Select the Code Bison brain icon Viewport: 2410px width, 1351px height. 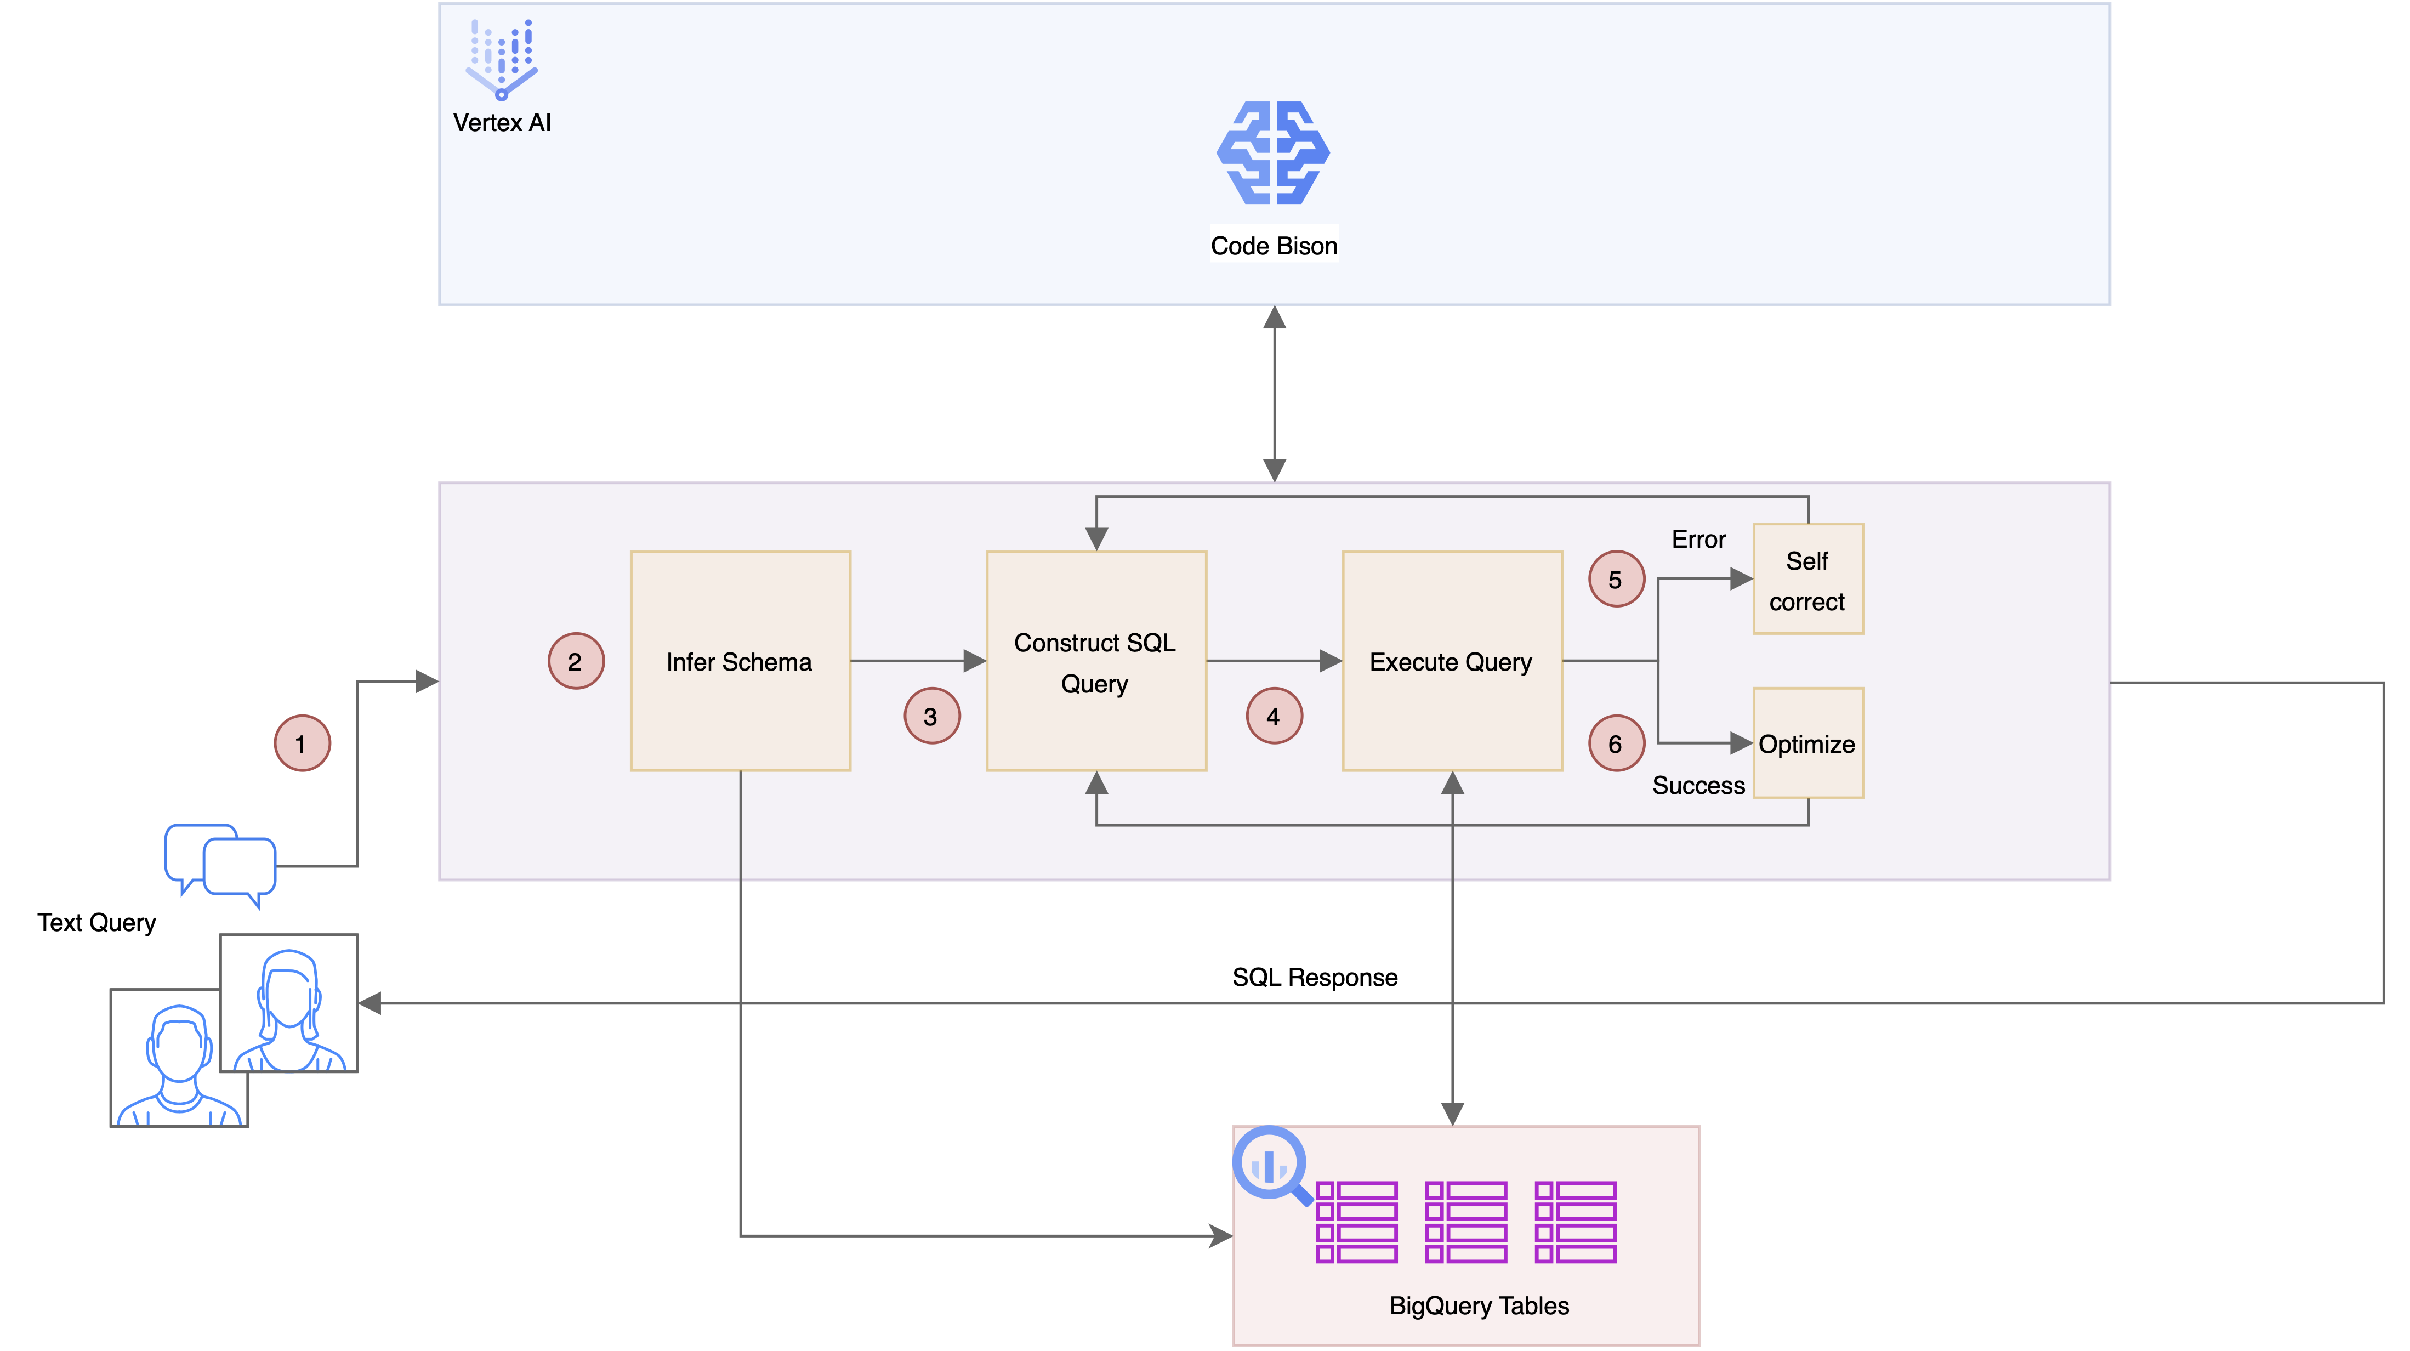tap(1272, 152)
